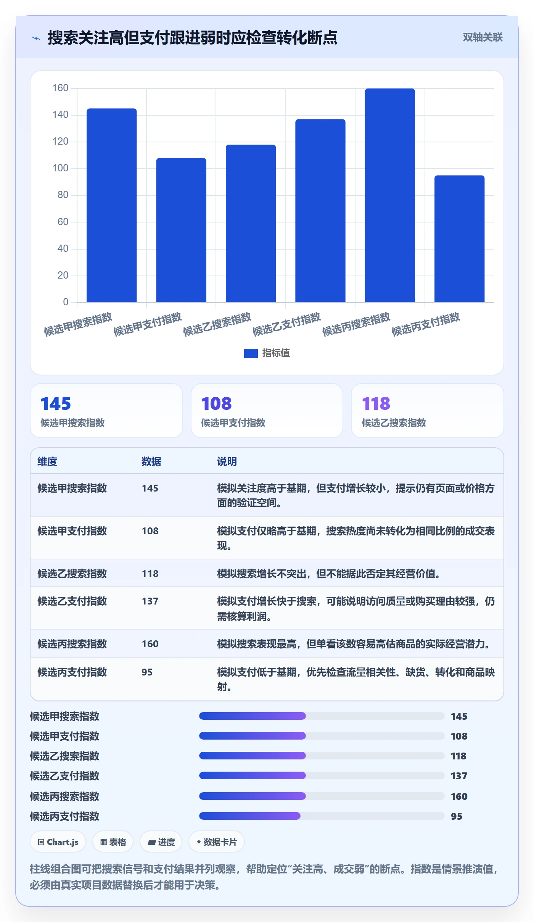The width and height of the screenshot is (534, 922).
Task: Click the 候选丙支付指数 x-axis label
Action: (426, 324)
